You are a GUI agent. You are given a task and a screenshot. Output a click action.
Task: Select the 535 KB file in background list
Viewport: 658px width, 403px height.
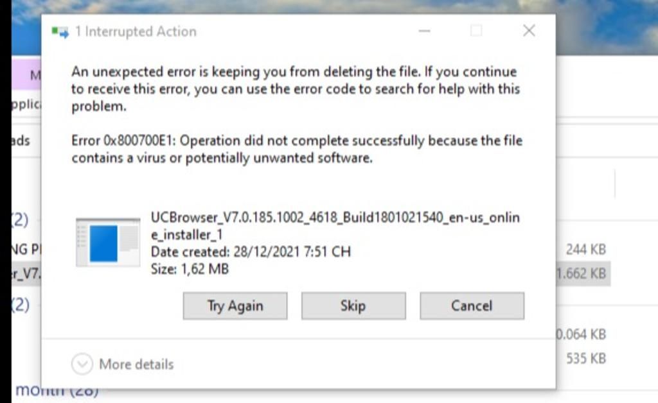585,358
